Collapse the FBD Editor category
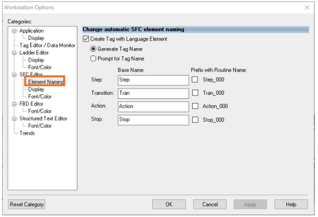The image size is (318, 217). [15, 104]
